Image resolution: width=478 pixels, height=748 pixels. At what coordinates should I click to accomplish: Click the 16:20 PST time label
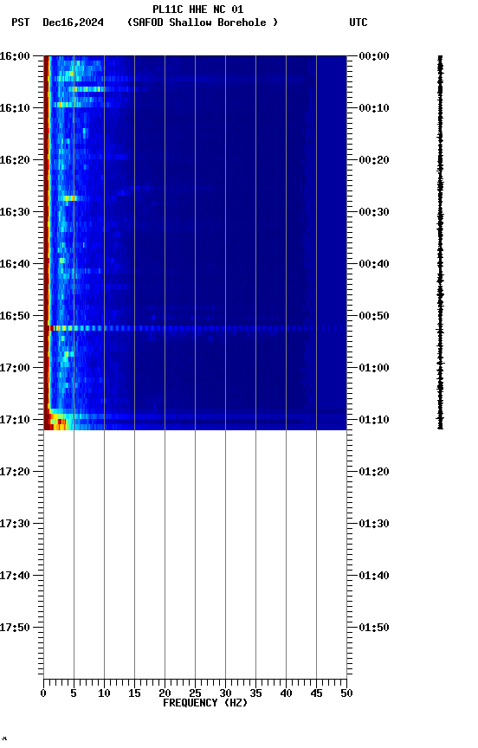tap(15, 160)
